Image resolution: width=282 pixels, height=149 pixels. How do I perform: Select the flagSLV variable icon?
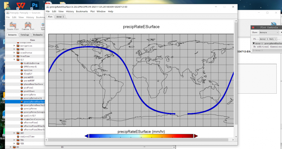pos(22,74)
